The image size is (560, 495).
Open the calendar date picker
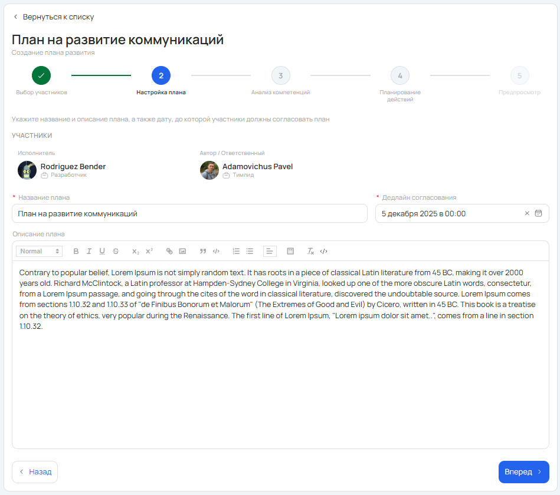538,213
